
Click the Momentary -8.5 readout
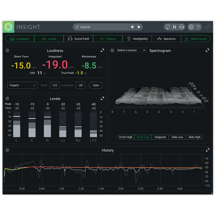pos(89,66)
